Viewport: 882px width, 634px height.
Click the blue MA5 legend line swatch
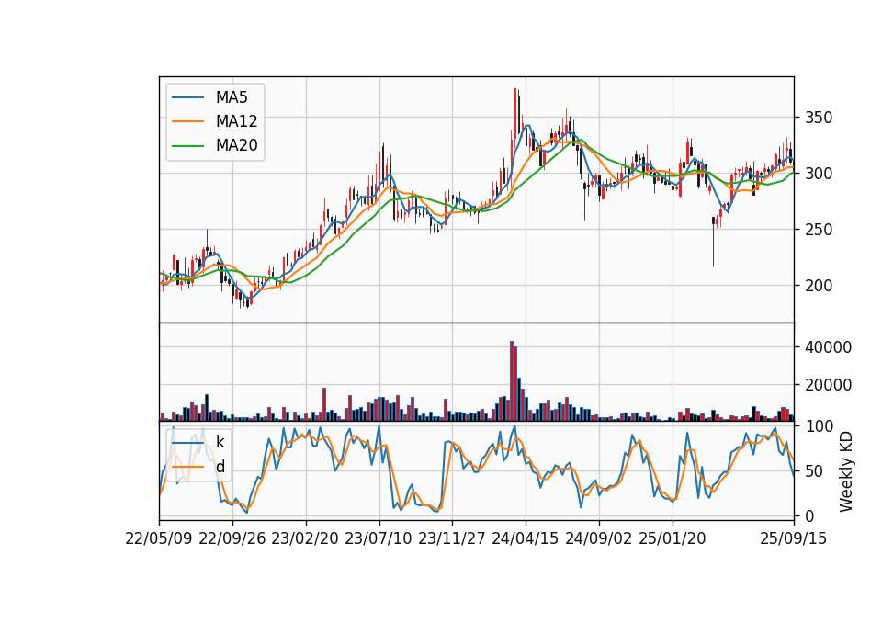[187, 97]
